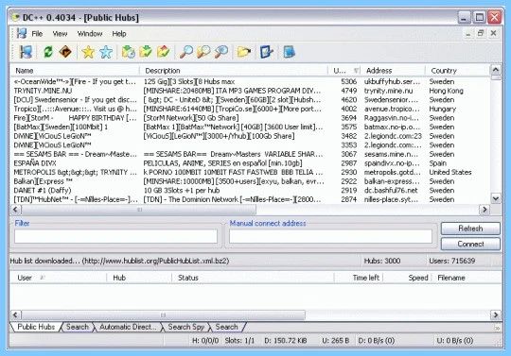Open the Window menu

click(90, 34)
